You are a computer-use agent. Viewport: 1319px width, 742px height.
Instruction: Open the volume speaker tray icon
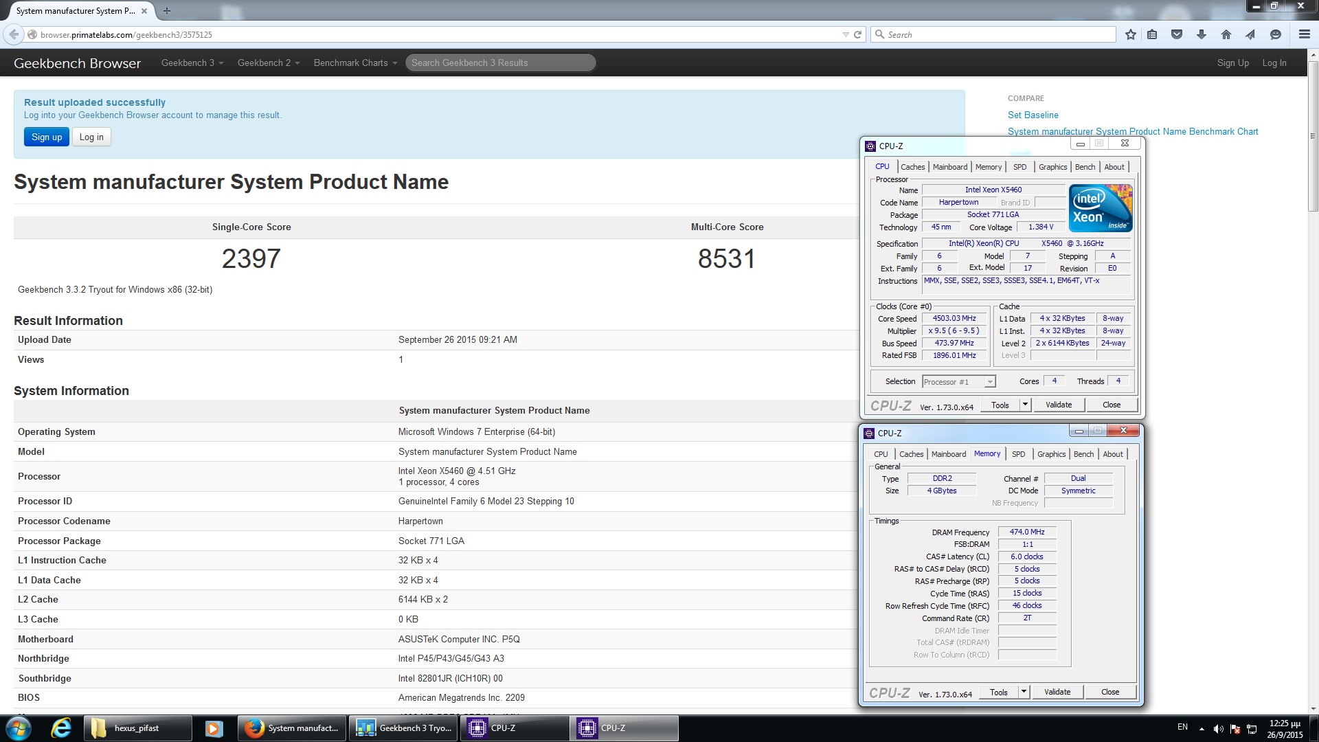pos(1218,729)
